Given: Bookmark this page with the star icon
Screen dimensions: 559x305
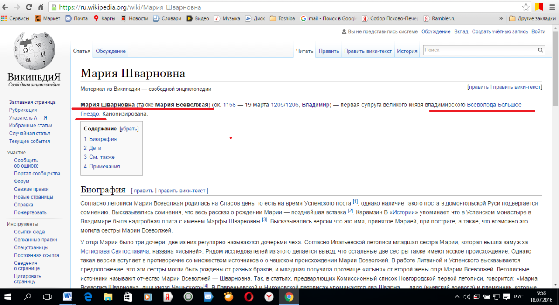Looking at the screenshot, I should (526, 7).
